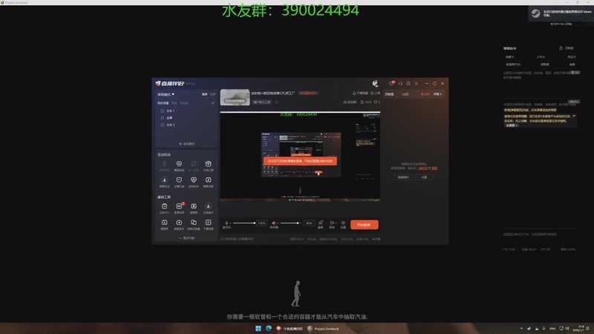594x334 pixels.
Task: Open the scene switcher icon in basic tools
Action: [194, 222]
